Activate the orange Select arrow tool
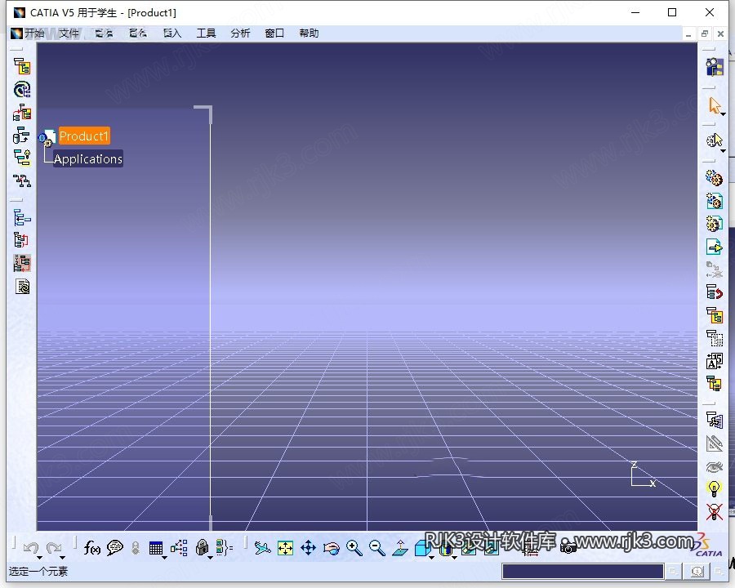Screen dimensions: 735x588 (714, 105)
